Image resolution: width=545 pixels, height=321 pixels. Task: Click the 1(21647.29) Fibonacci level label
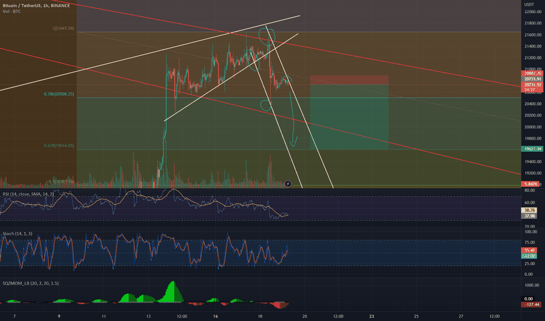click(63, 29)
